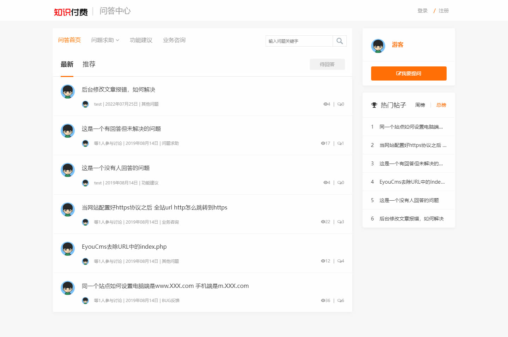Switch to the 推荐 tab
The height and width of the screenshot is (337, 508).
89,64
